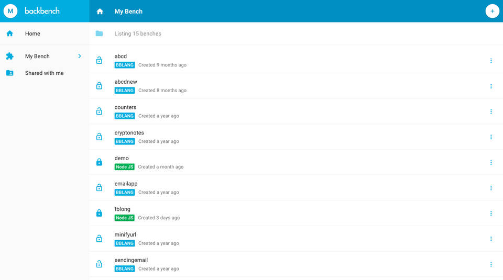Viewport: 503px width, 280px height.
Task: Click the backbench logo text
Action: (42, 11)
